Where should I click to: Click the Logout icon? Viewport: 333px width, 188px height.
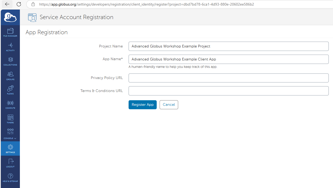10,163
